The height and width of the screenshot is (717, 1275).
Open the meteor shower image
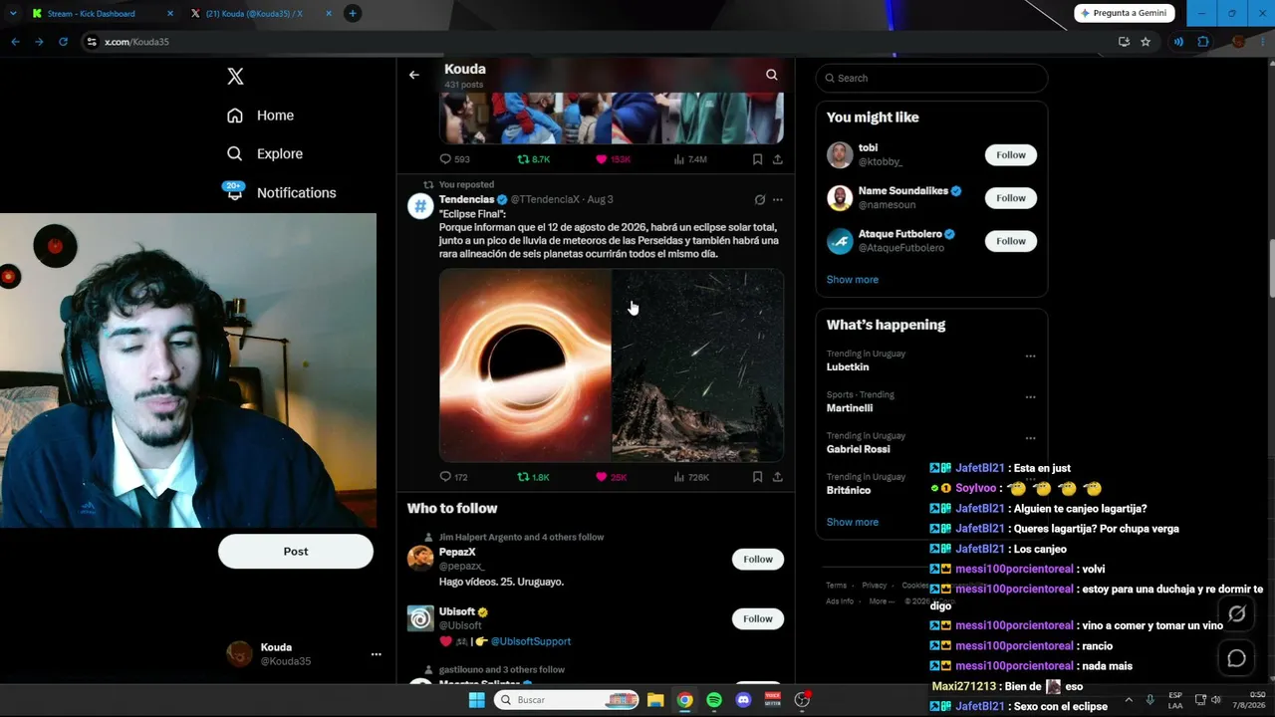[698, 365]
